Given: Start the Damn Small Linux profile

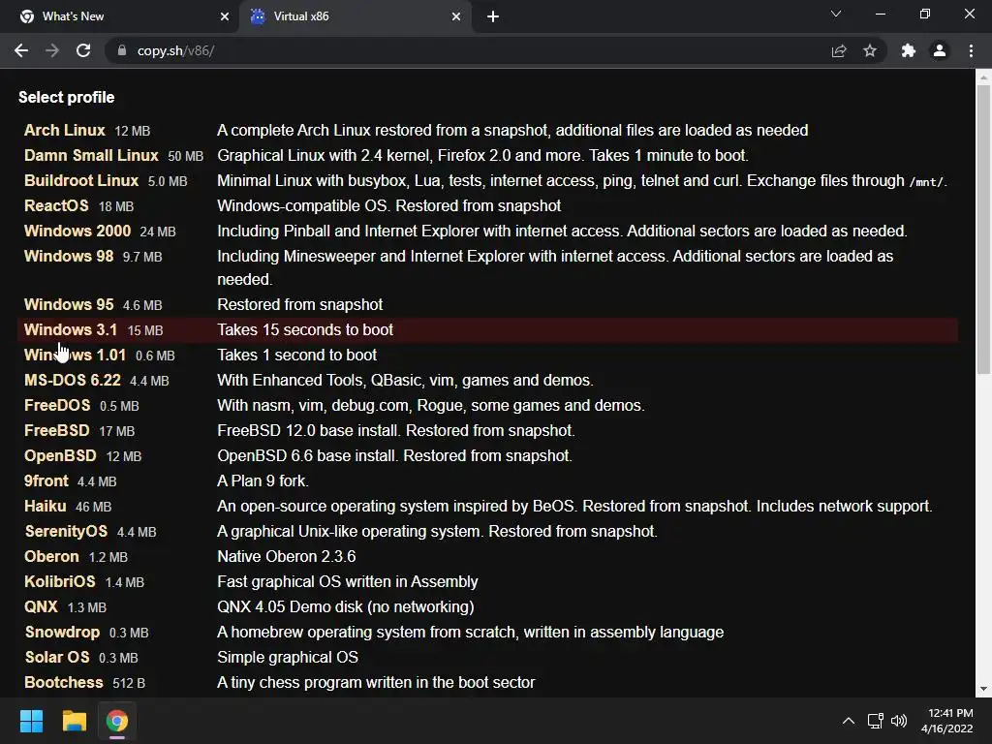Looking at the screenshot, I should pos(91,156).
